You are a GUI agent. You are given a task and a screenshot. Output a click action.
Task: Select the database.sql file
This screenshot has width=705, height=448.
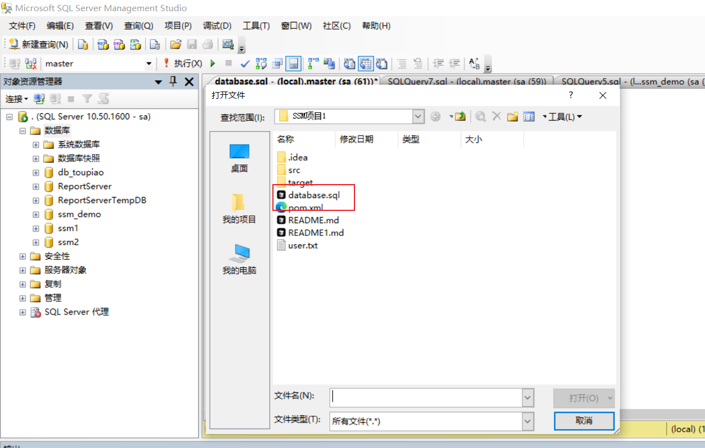(x=308, y=195)
